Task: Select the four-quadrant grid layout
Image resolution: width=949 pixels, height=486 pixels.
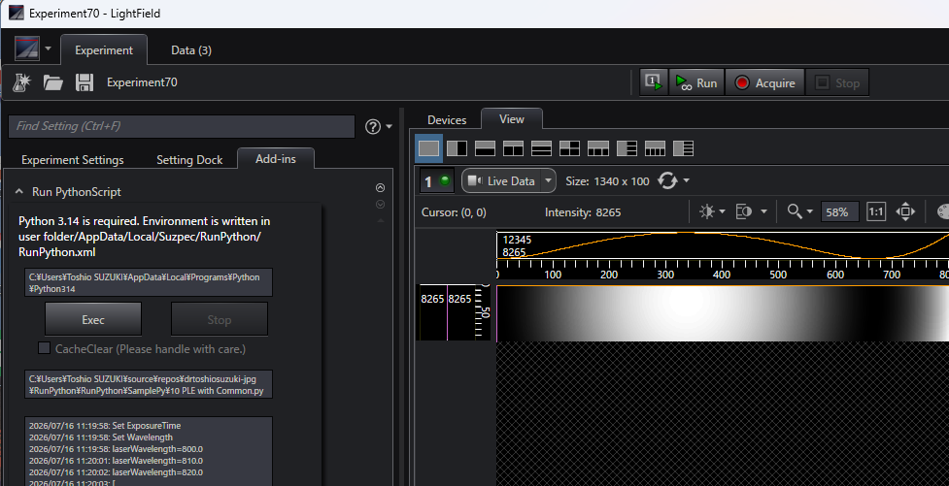Action: [x=569, y=148]
